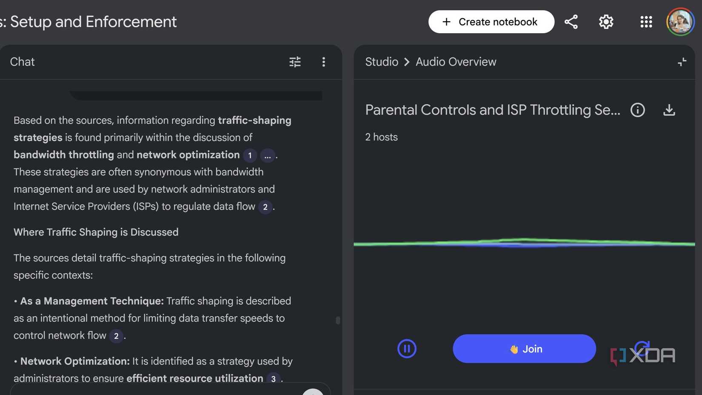Image resolution: width=702 pixels, height=395 pixels.
Task: Click the Chat panel title
Action: (22, 62)
